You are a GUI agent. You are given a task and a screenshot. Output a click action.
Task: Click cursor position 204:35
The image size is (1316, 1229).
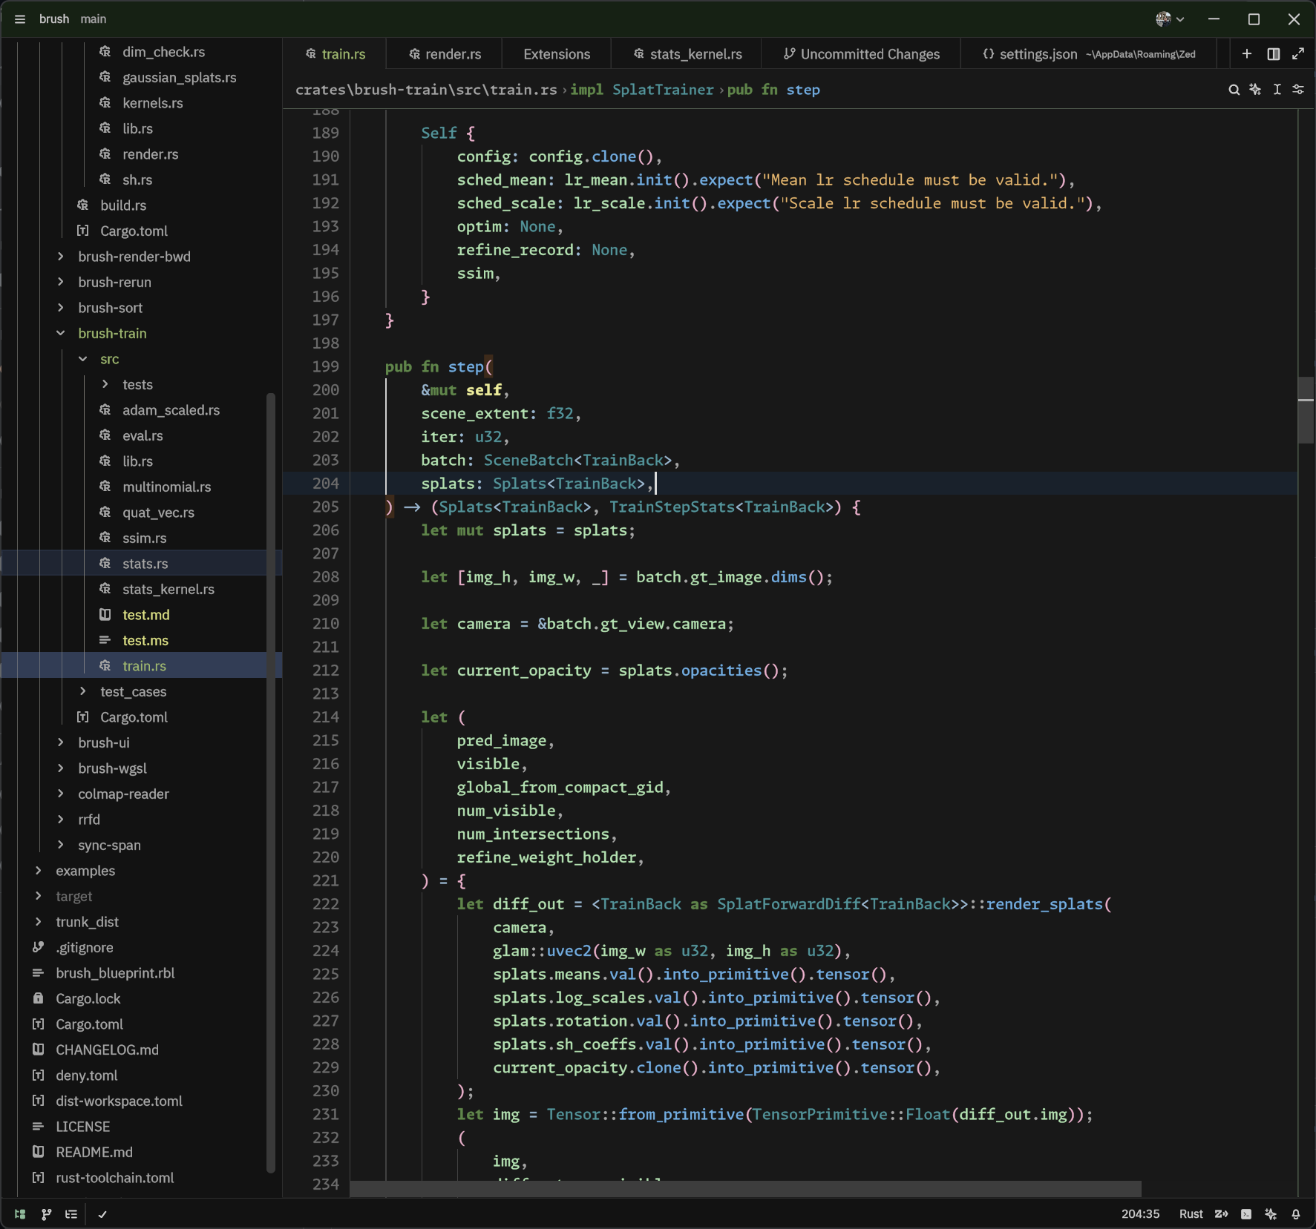point(1140,1214)
